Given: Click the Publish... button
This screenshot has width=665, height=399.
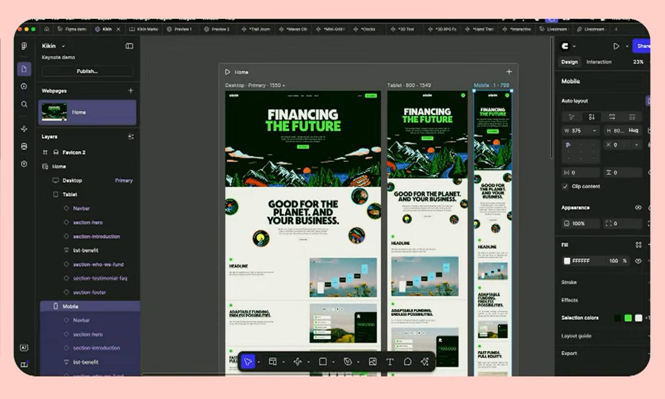Looking at the screenshot, I should point(87,71).
